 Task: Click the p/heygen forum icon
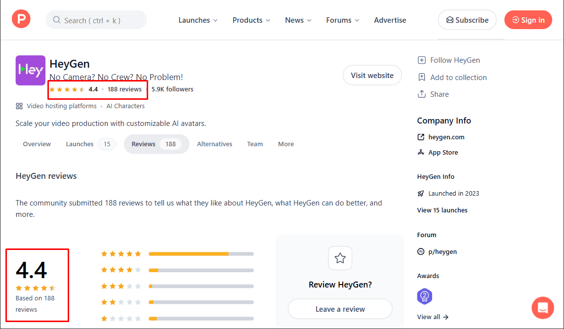[420, 251]
